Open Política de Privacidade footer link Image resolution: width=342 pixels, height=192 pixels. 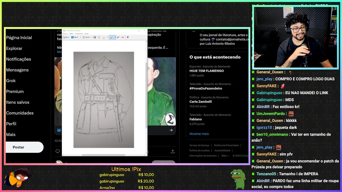[x=226, y=145]
